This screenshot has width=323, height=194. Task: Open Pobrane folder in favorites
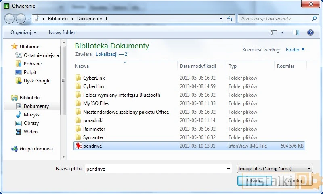click(x=33, y=64)
